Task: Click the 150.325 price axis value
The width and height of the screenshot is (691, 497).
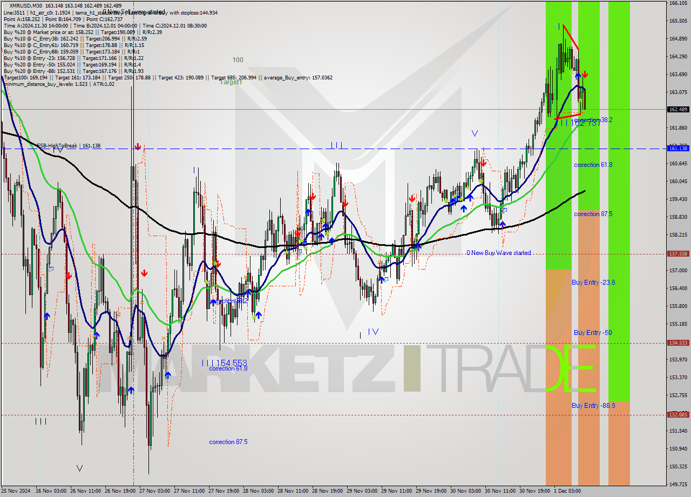Action: [678, 466]
